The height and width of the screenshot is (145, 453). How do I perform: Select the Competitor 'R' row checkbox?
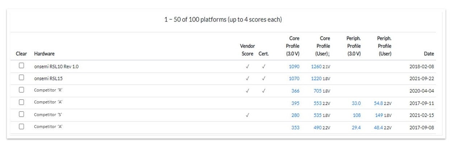[21, 90]
